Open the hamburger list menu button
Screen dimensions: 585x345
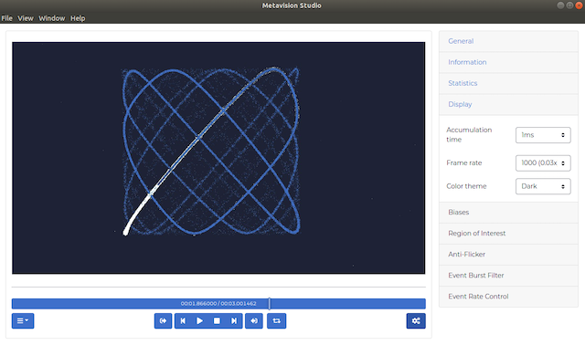tap(23, 320)
